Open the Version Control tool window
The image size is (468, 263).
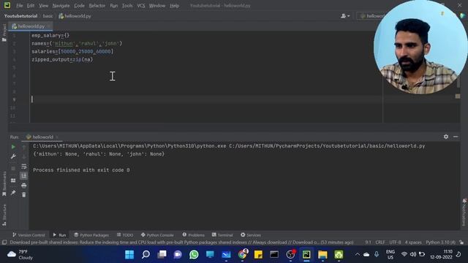(x=29, y=235)
